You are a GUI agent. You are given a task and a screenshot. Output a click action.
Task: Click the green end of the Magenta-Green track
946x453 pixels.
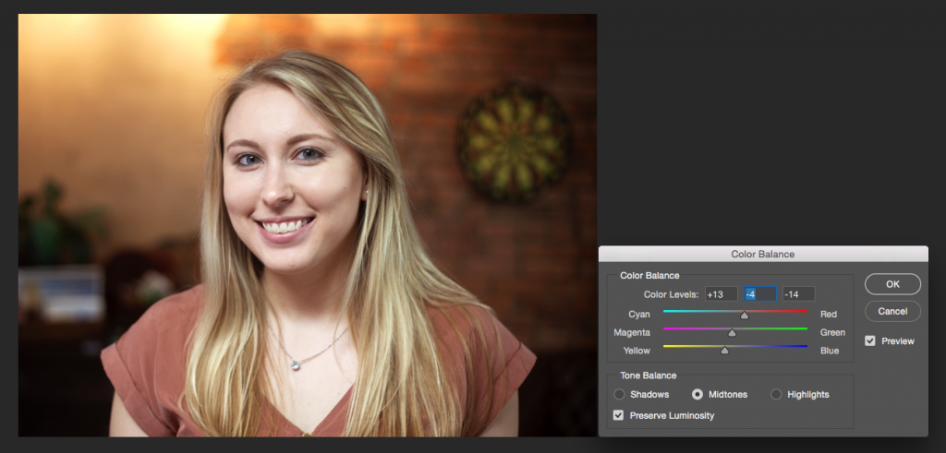point(805,329)
